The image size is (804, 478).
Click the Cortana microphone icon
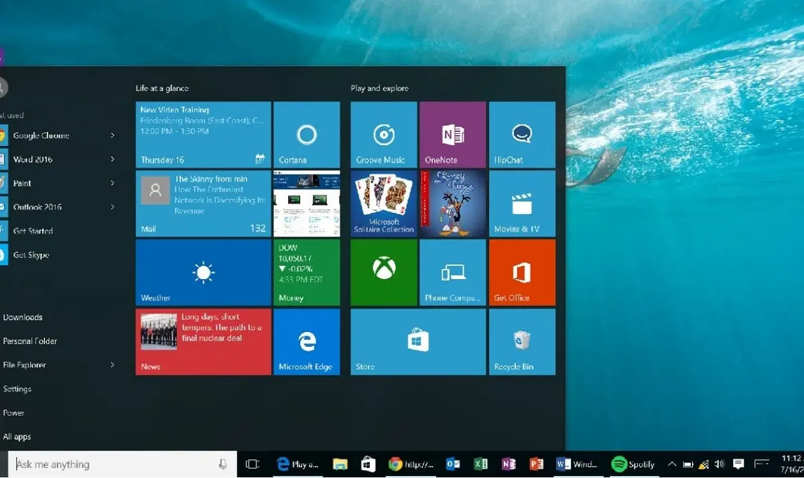[x=222, y=464]
